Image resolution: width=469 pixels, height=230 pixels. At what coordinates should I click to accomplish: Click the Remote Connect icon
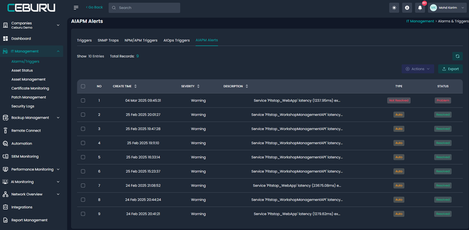point(5,131)
